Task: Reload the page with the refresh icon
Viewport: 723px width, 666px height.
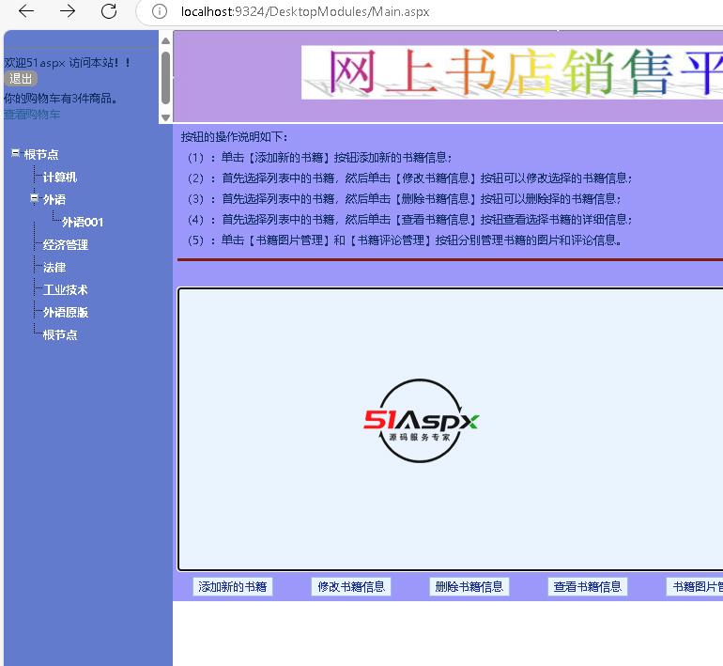Action: [109, 11]
